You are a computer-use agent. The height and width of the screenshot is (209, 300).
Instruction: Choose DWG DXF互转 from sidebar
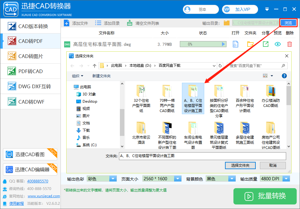point(31,86)
